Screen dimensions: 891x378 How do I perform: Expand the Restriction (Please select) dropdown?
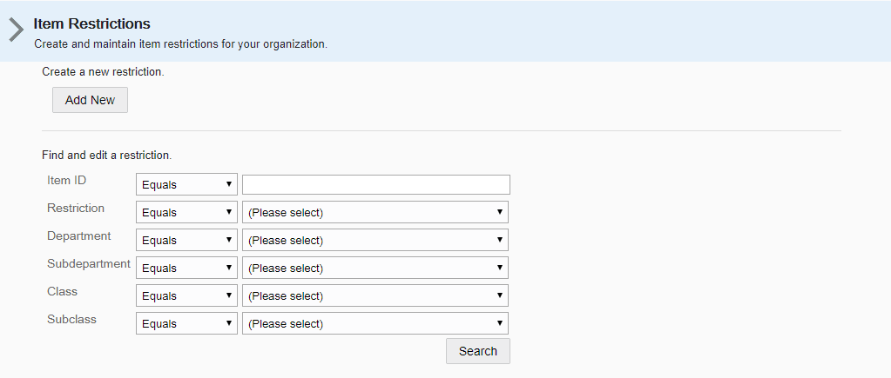coord(375,213)
